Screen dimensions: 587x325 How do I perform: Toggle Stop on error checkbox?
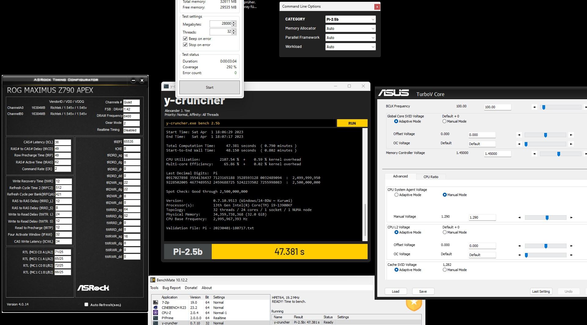coord(185,45)
